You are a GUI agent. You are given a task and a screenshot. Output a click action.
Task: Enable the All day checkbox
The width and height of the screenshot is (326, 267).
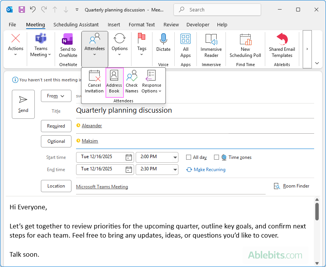(x=188, y=157)
